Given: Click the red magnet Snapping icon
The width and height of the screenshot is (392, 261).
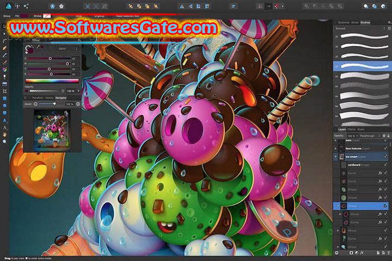Looking at the screenshot, I should point(277,6).
